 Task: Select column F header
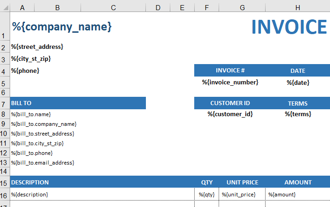point(207,8)
